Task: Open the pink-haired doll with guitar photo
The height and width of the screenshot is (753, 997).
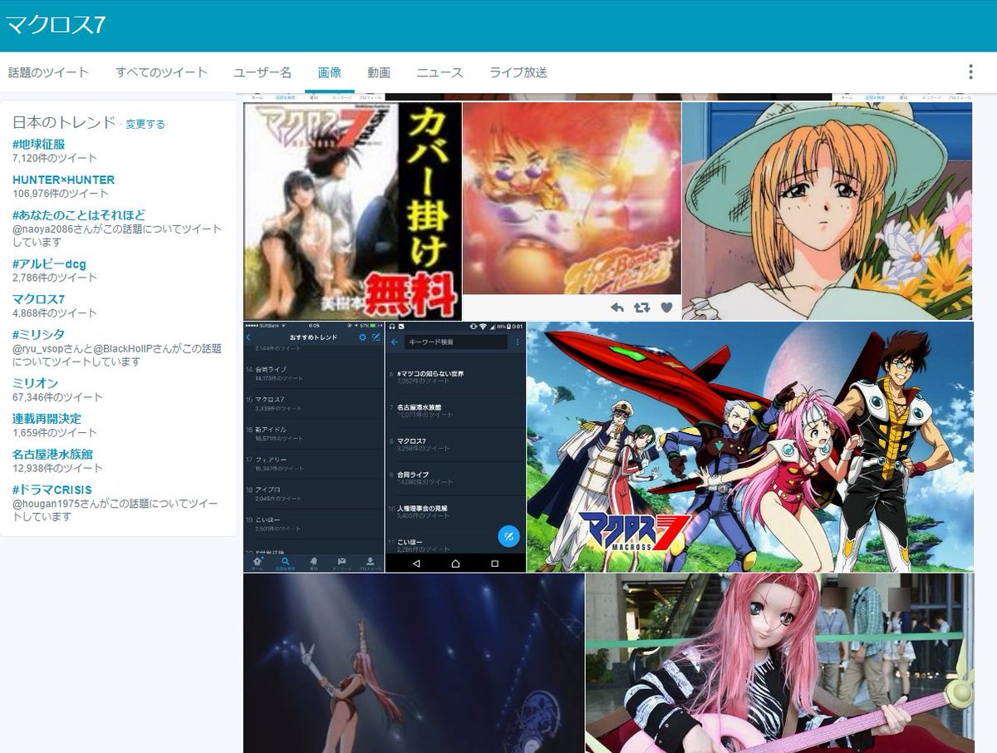Action: pos(779,663)
